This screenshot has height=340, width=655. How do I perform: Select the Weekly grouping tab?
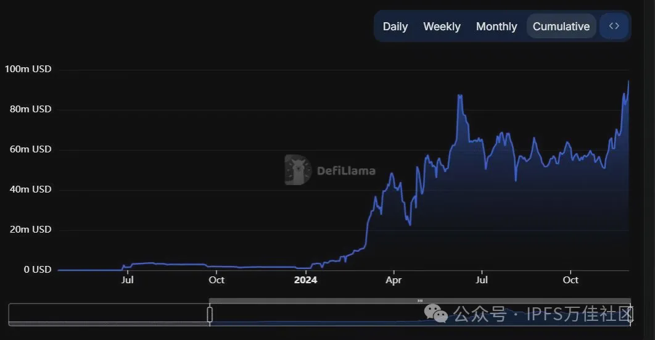[x=442, y=27]
